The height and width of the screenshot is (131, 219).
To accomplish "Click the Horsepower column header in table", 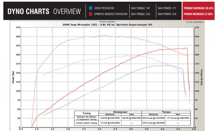I will pyautogui.click(x=121, y=112).
